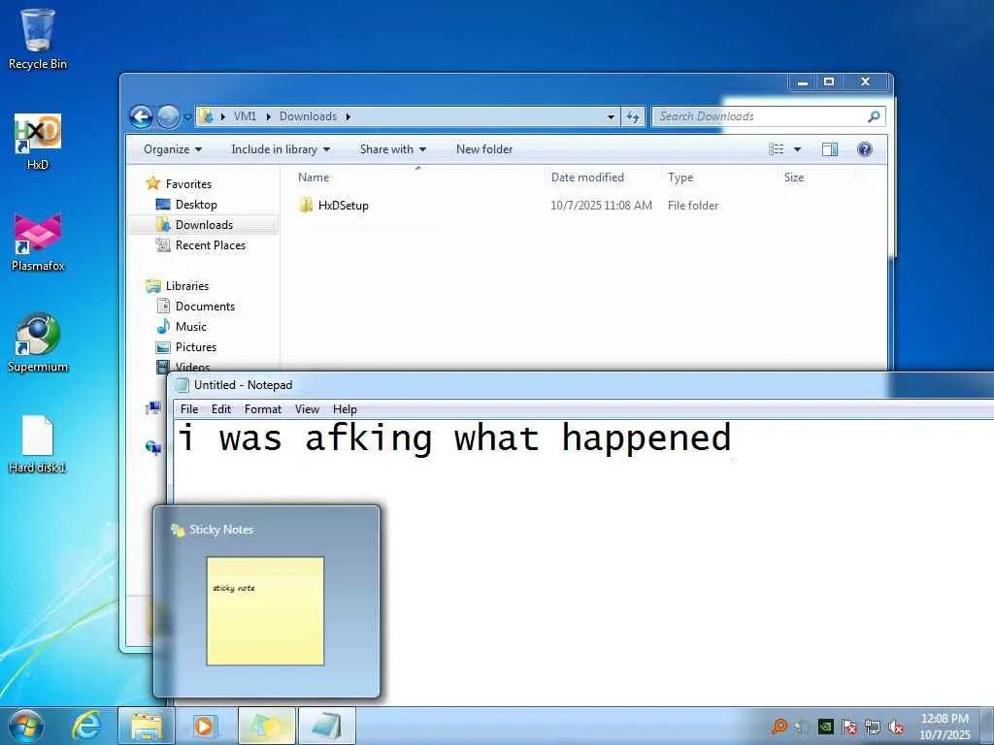Open Notepad Help menu

click(x=345, y=409)
